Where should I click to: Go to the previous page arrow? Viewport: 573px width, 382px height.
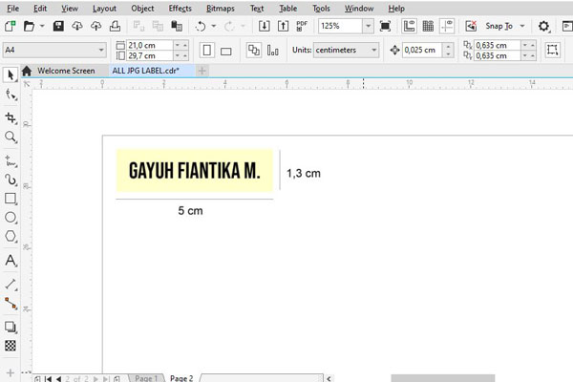tap(58, 379)
